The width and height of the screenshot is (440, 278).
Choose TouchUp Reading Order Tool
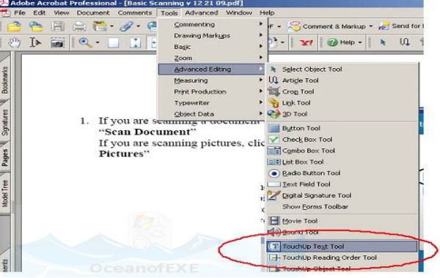342,258
